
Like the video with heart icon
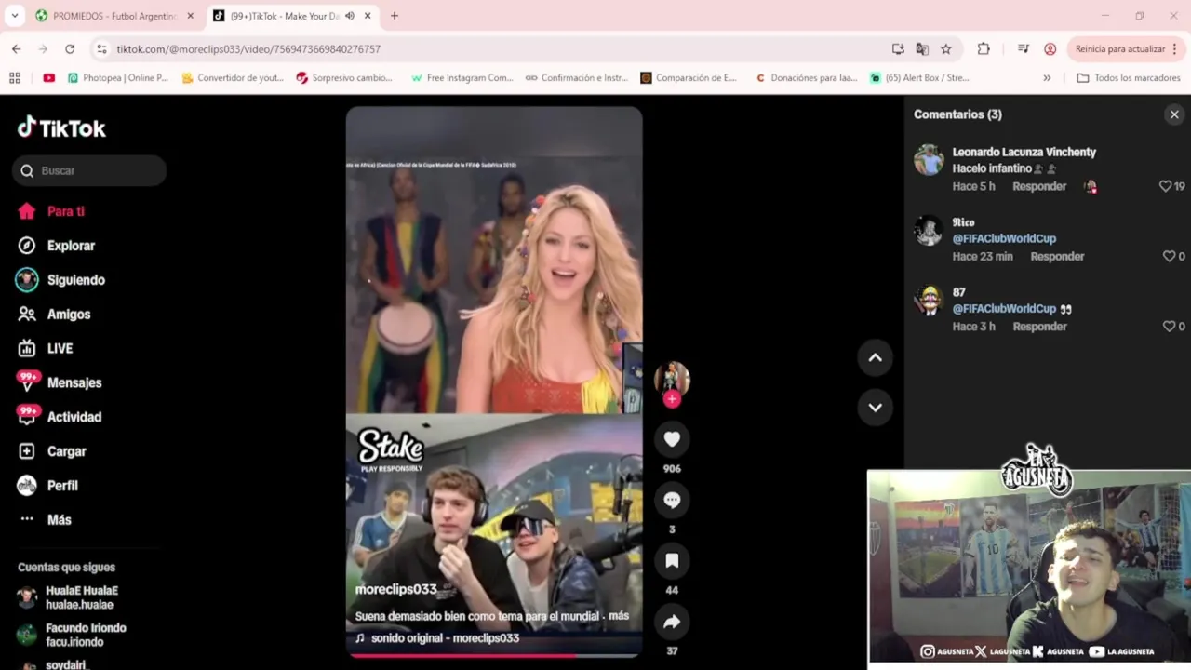pyautogui.click(x=672, y=439)
